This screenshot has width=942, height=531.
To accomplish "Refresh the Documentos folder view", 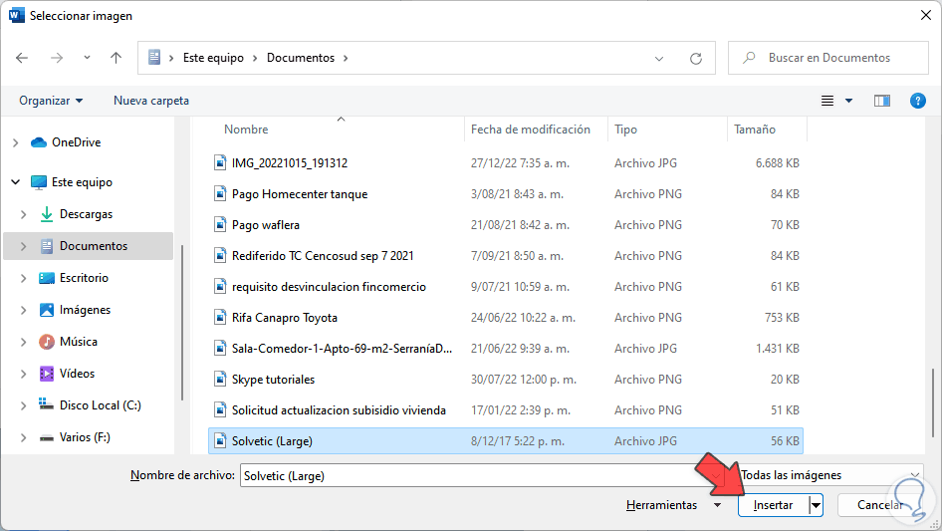I will [x=696, y=58].
